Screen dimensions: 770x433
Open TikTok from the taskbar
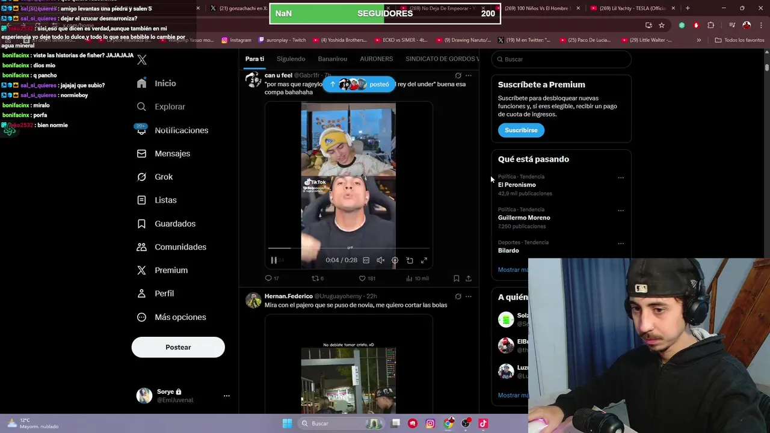click(x=483, y=423)
